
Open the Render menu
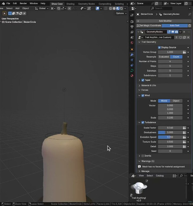click(x=23, y=3)
